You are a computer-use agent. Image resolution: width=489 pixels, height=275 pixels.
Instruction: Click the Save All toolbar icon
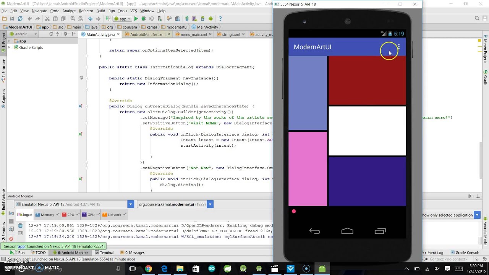click(x=12, y=19)
